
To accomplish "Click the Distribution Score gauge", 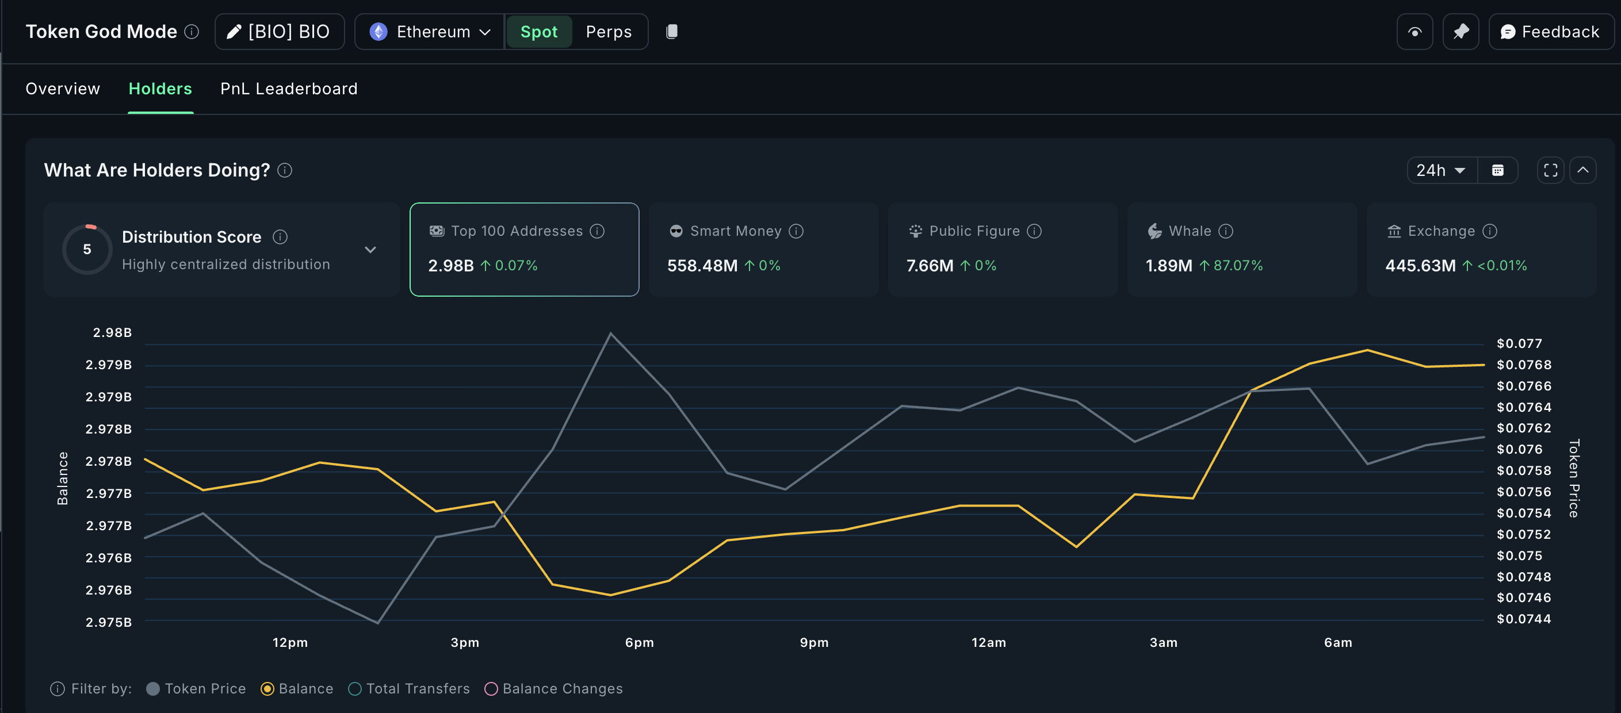I will click(x=87, y=249).
